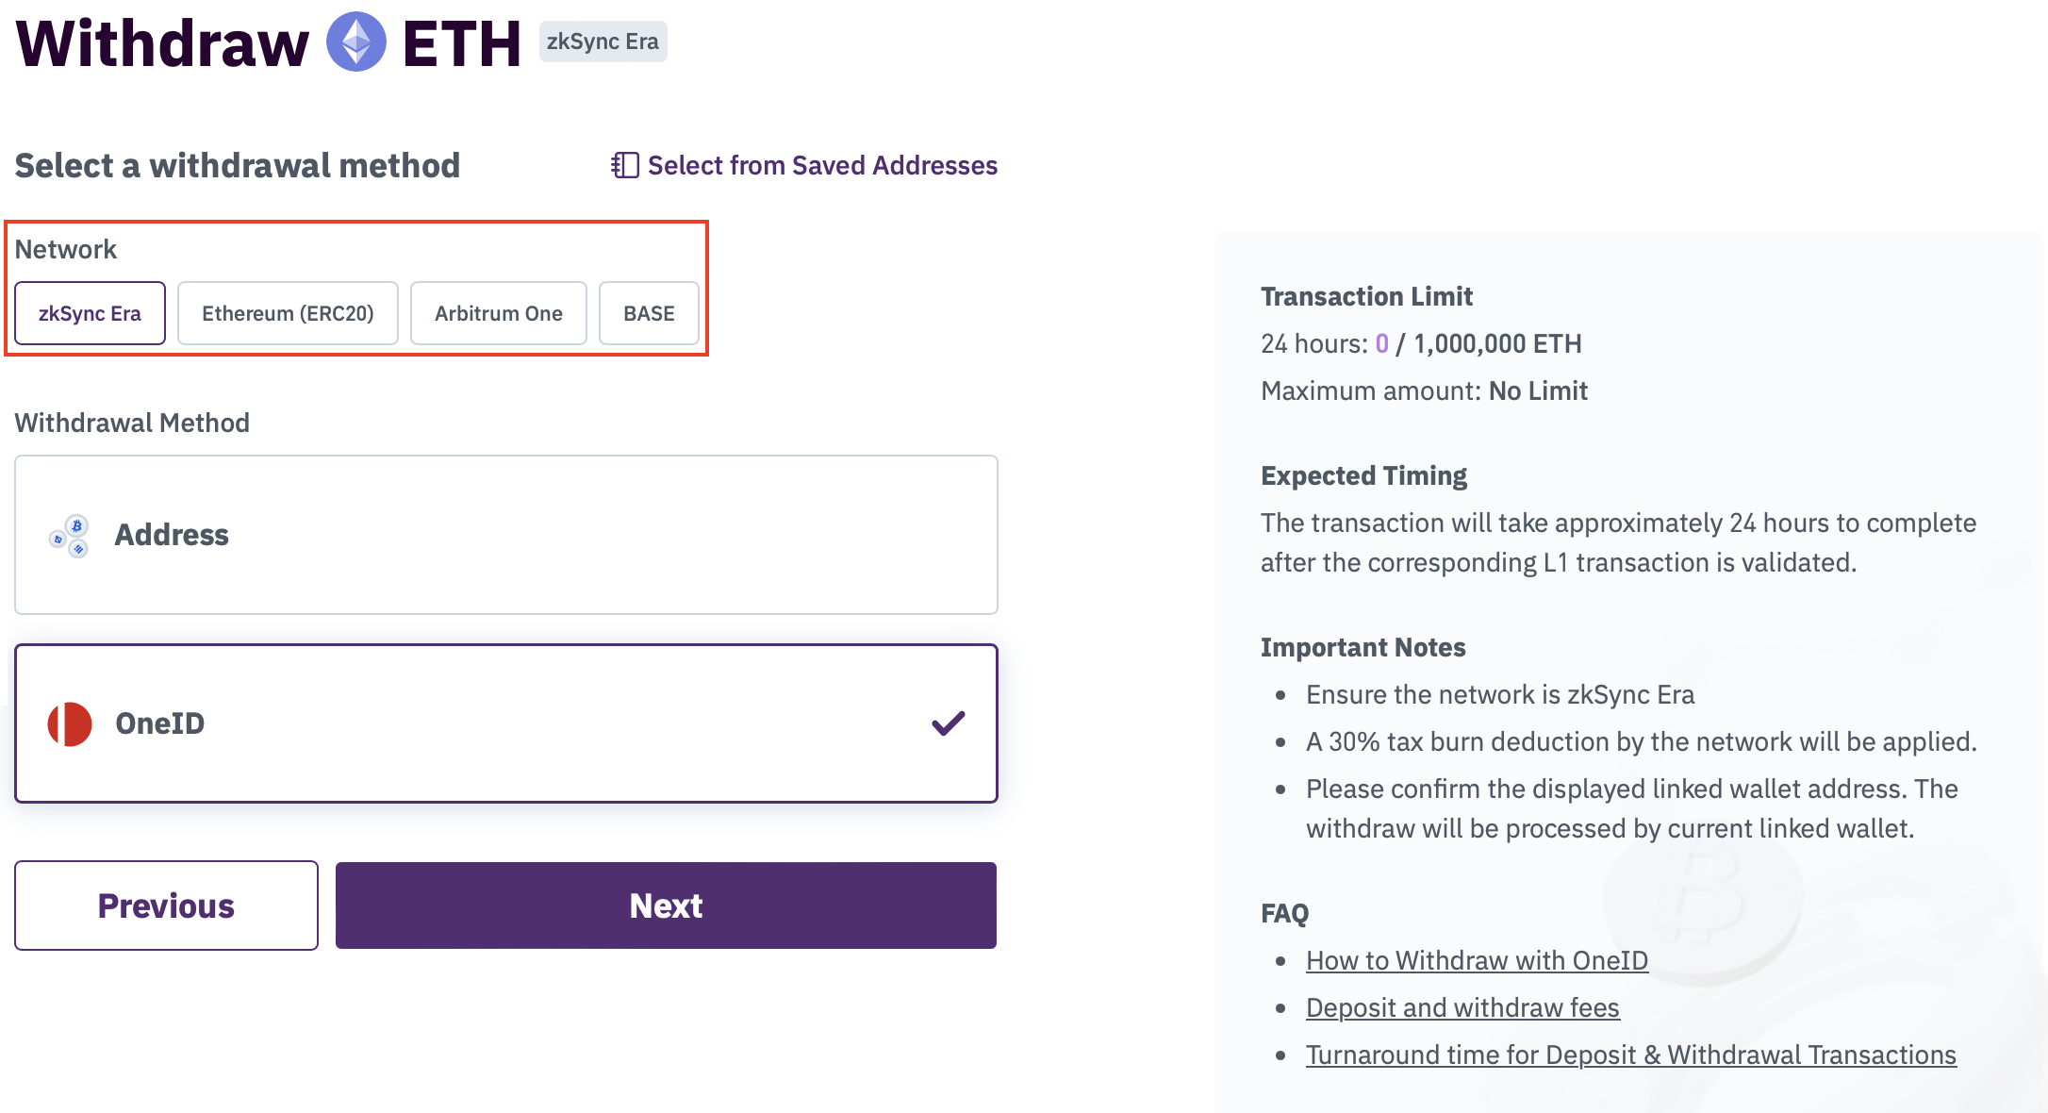Choose the Ethereum (ERC20) network
Image resolution: width=2048 pixels, height=1113 pixels.
(288, 313)
